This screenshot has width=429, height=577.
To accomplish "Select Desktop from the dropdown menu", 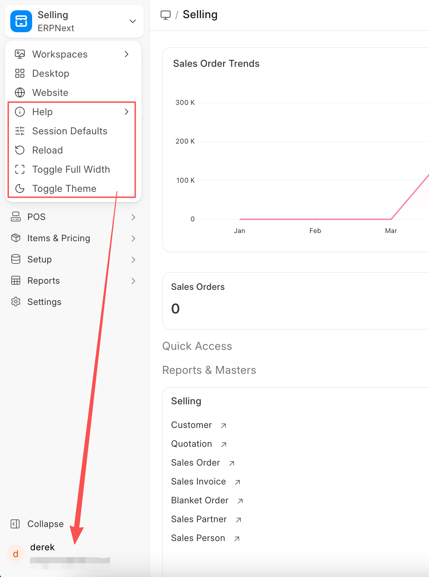I will (51, 73).
